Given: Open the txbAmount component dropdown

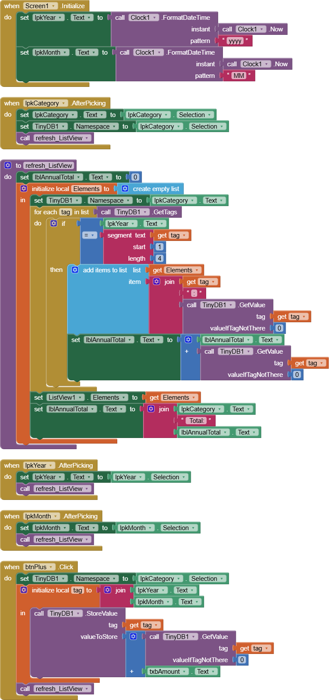Looking at the screenshot, I should (168, 671).
